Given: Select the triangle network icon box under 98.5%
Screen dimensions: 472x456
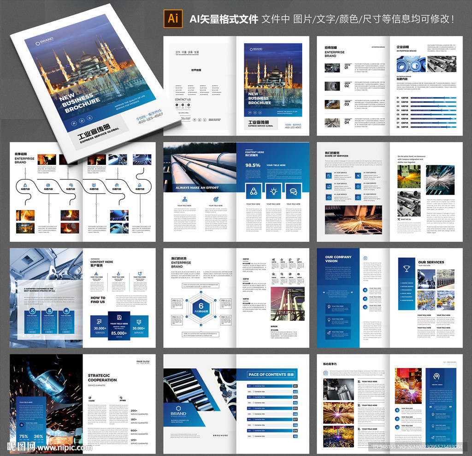Looking at the screenshot, I should coord(254,191).
